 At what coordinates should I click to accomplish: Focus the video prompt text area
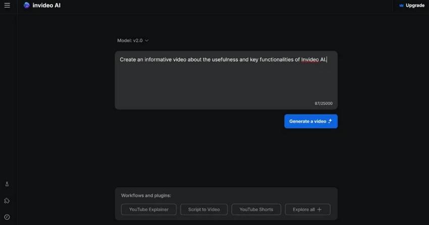226,80
